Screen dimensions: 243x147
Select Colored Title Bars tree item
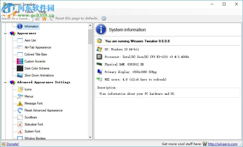click(x=36, y=54)
